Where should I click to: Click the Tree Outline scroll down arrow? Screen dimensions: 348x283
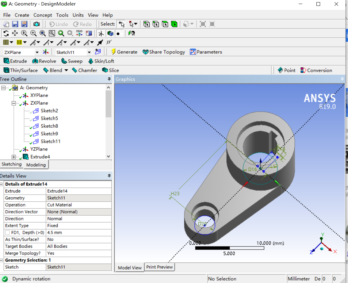[x=108, y=156]
